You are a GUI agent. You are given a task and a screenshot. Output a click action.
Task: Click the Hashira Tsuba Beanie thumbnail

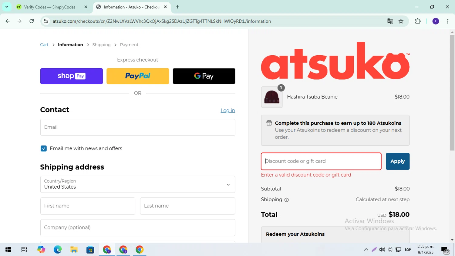coord(272,97)
